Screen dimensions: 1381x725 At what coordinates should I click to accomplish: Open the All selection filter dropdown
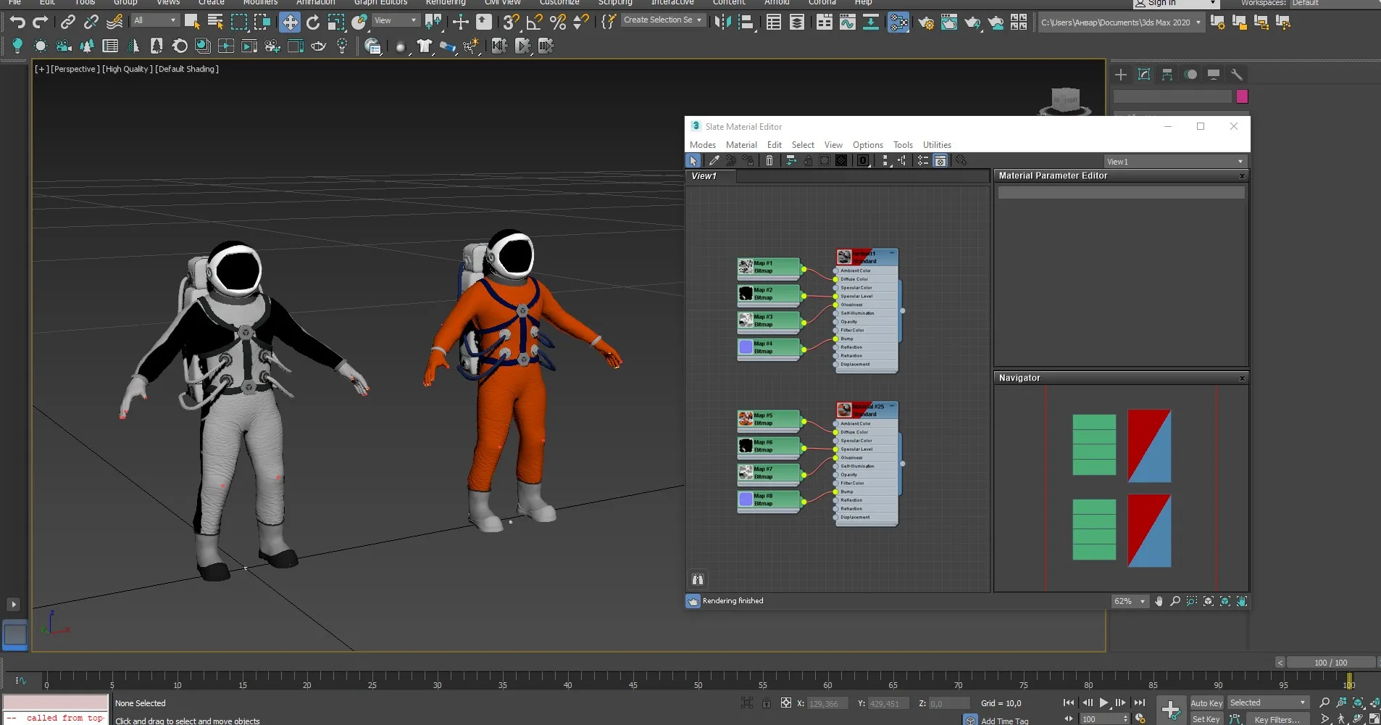pos(155,20)
